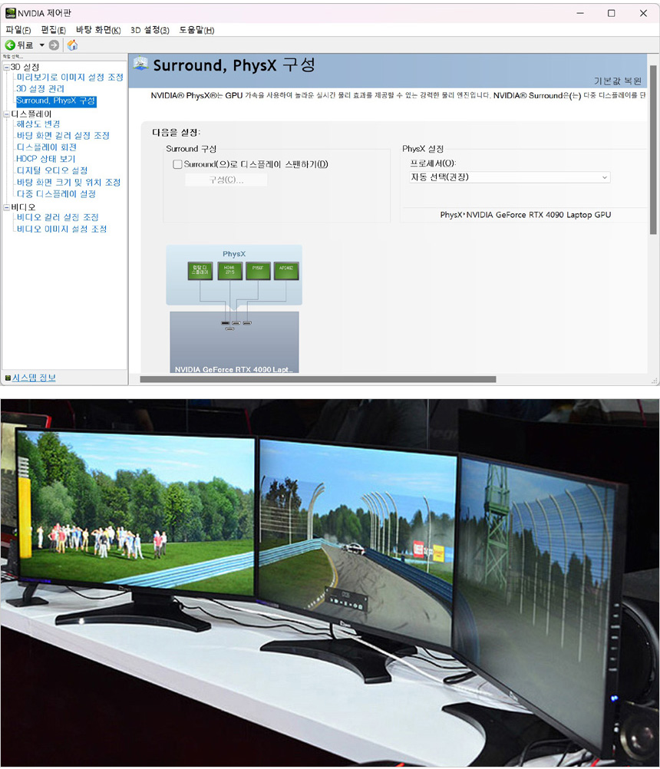
Task: Select the P156F display in the PhysX diagram
Action: click(258, 270)
